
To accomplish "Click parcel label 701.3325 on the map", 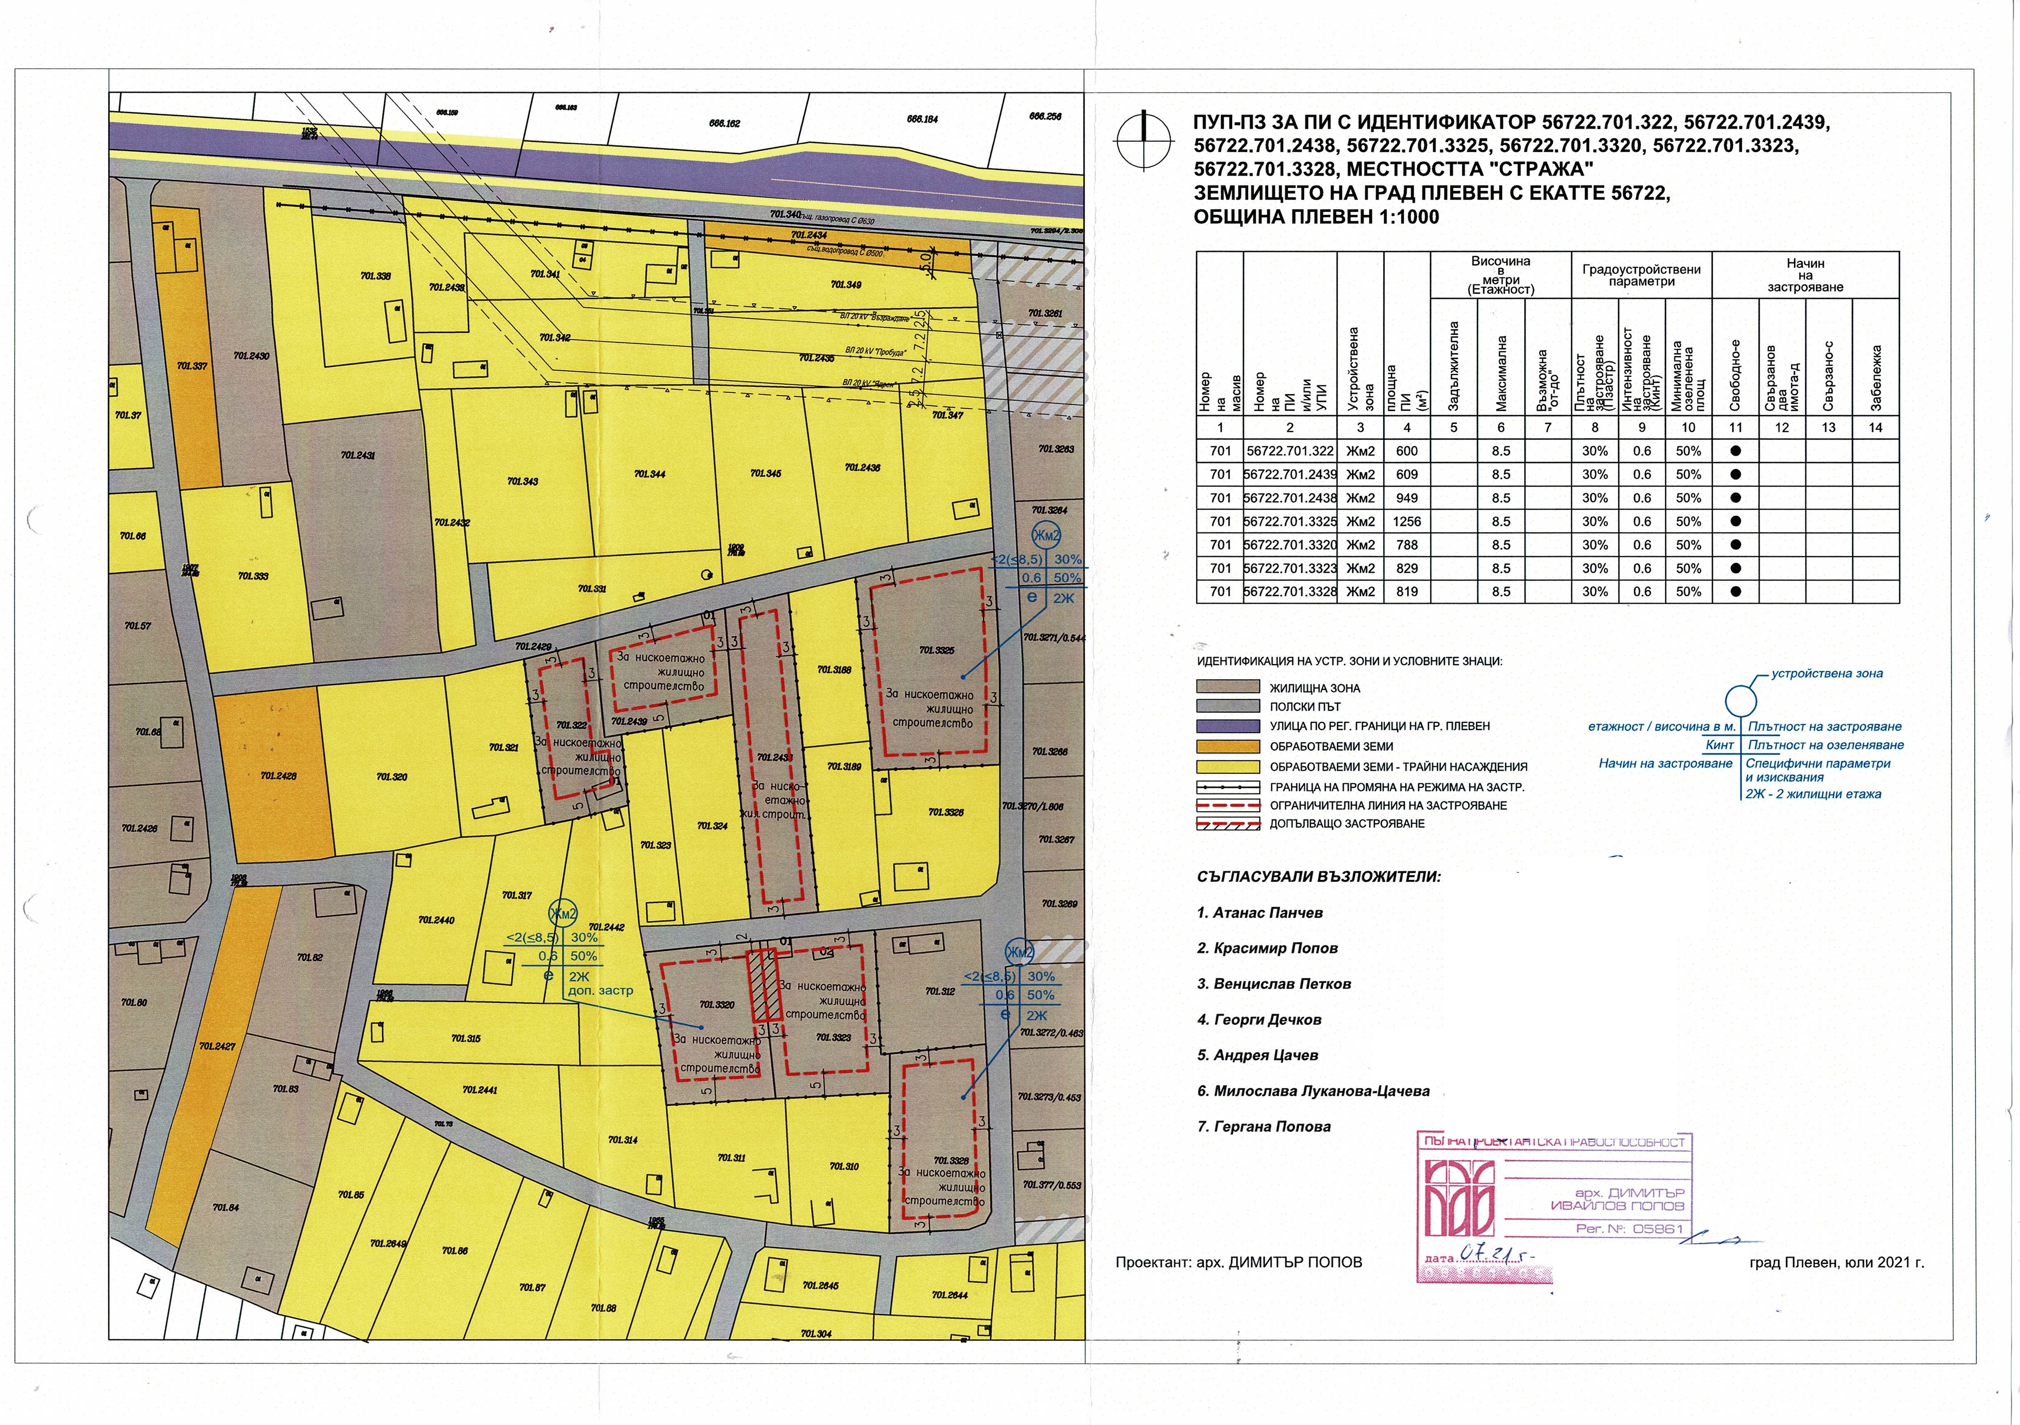I will pyautogui.click(x=936, y=650).
